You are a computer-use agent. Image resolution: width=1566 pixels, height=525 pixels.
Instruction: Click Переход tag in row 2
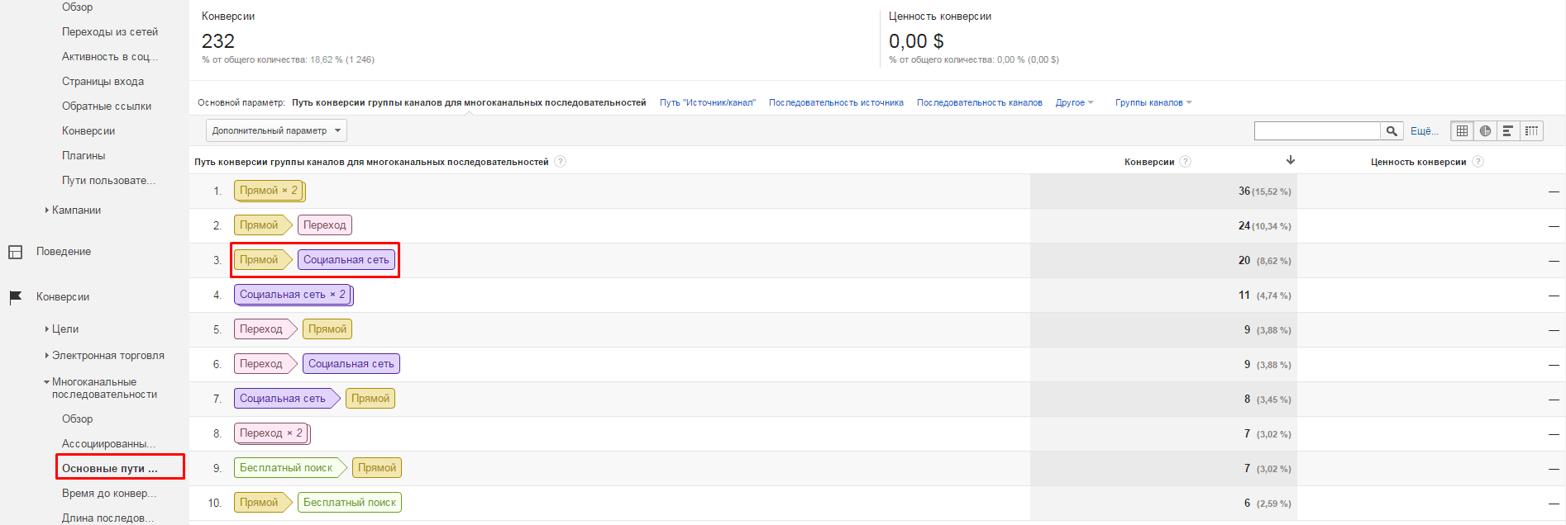click(325, 225)
